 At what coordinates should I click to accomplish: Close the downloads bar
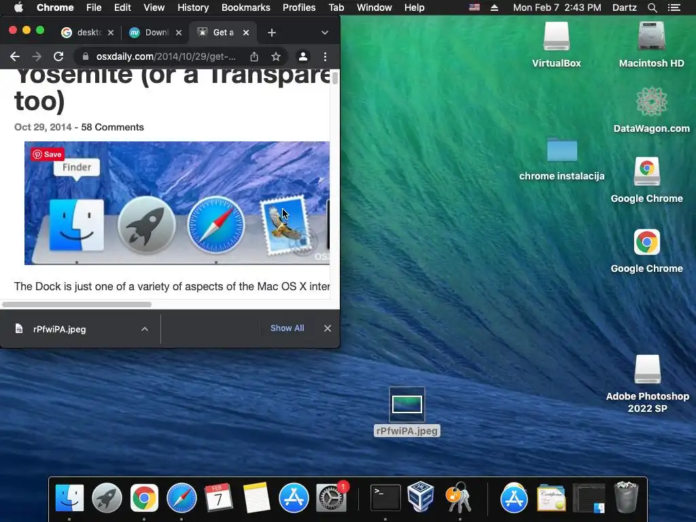[327, 328]
